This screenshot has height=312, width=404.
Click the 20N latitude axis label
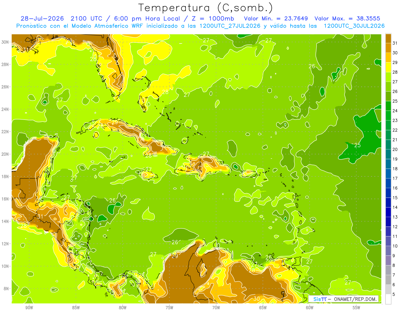(x=5, y=154)
